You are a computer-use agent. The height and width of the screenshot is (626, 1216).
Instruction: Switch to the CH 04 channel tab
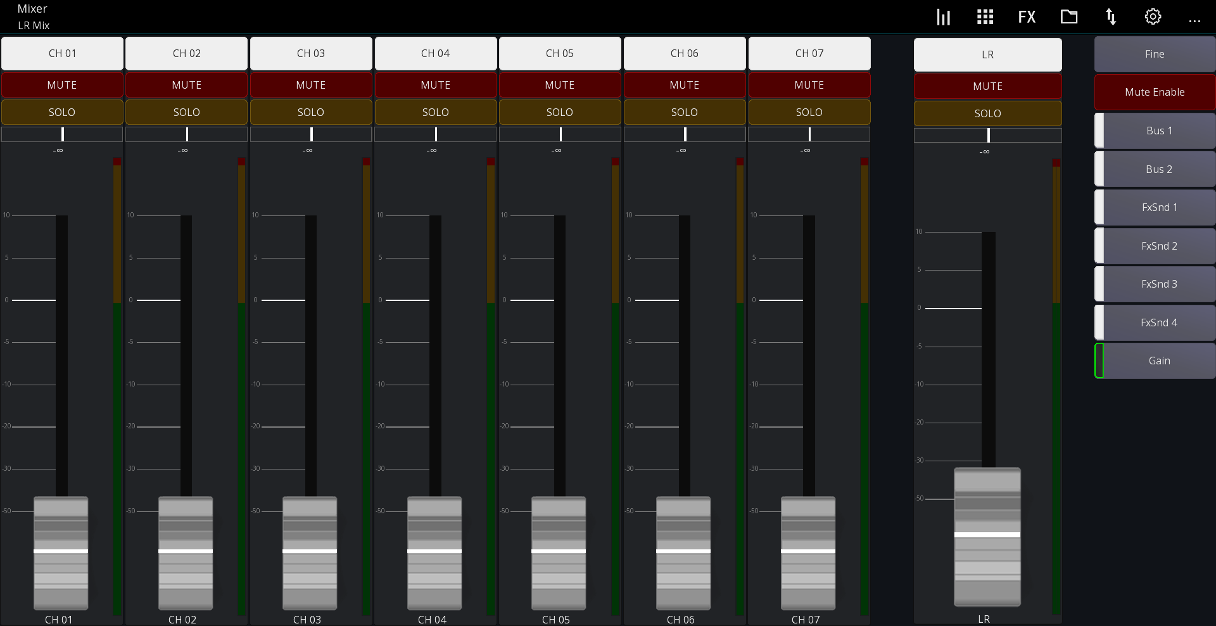pyautogui.click(x=436, y=53)
